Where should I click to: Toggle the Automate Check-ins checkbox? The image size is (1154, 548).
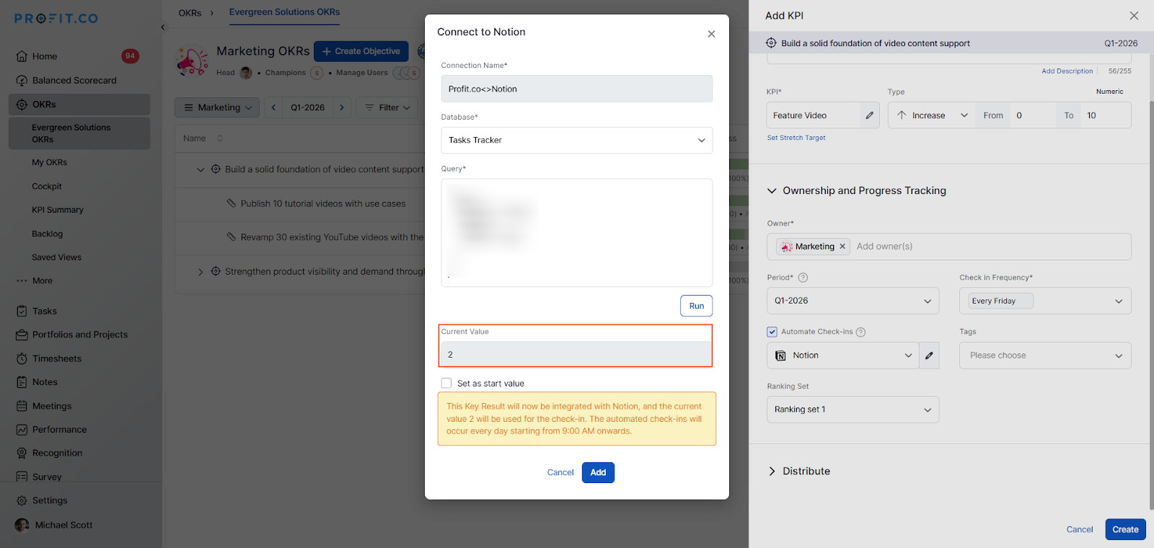click(772, 332)
